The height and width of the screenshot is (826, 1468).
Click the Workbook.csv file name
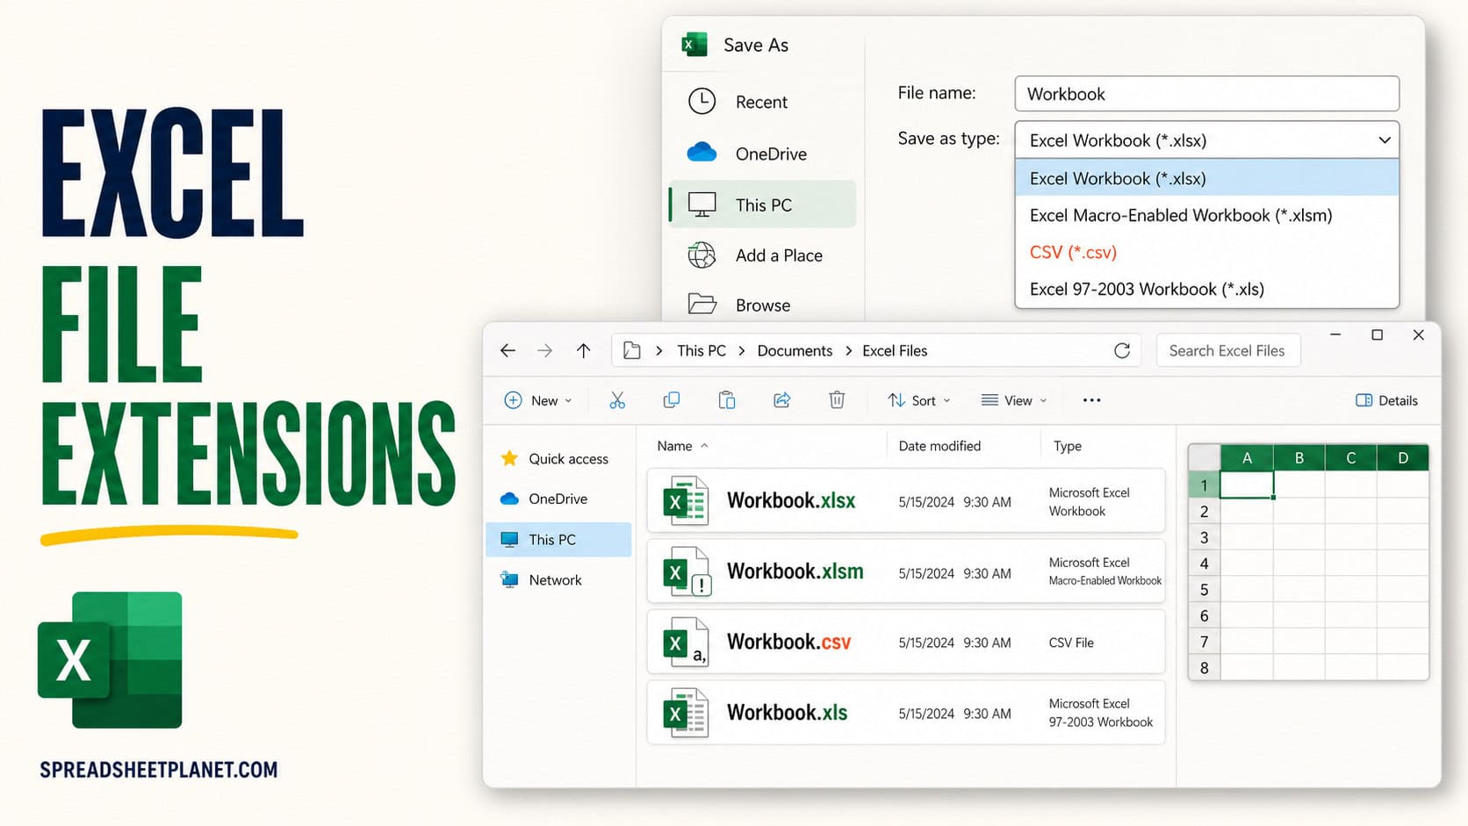(x=788, y=642)
